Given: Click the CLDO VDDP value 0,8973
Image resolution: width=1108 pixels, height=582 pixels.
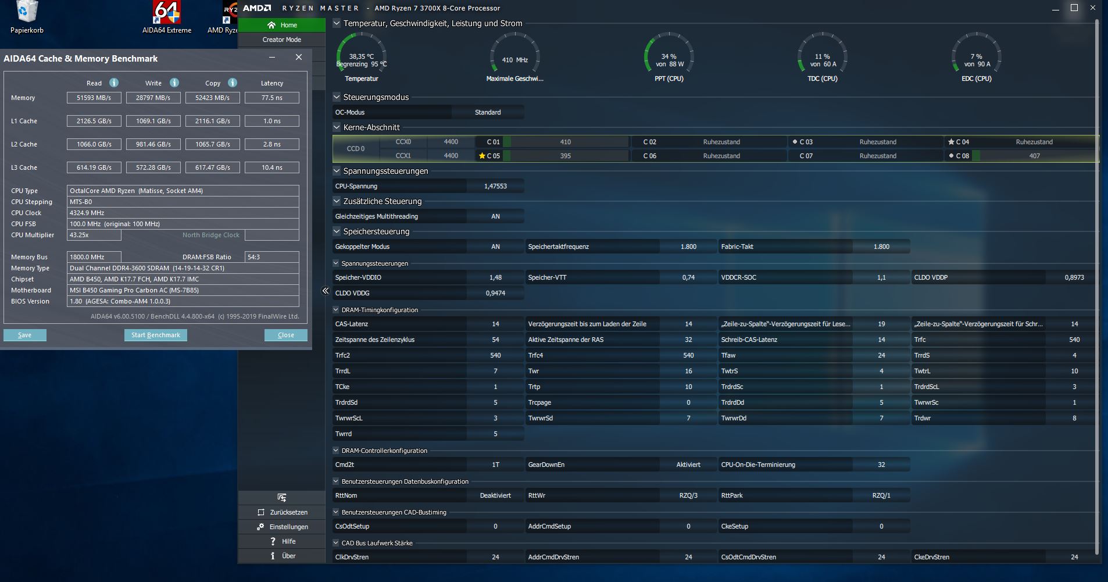Looking at the screenshot, I should (1074, 277).
